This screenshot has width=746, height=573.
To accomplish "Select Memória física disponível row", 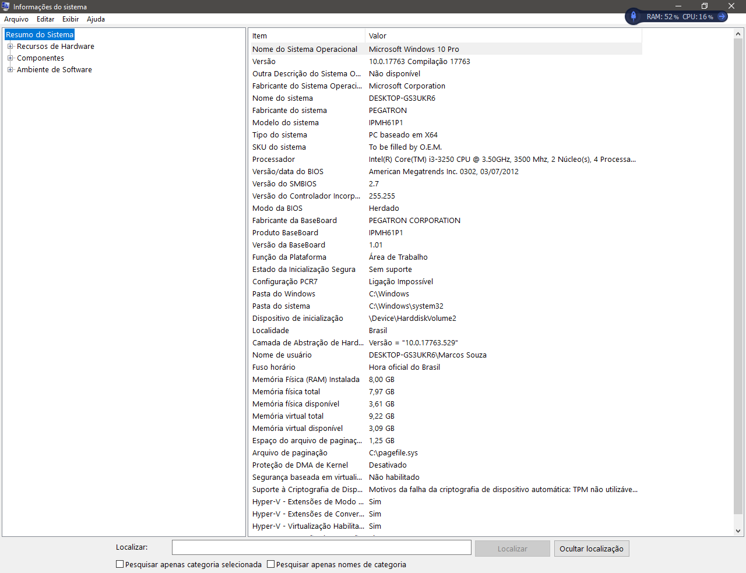I will tap(446, 404).
